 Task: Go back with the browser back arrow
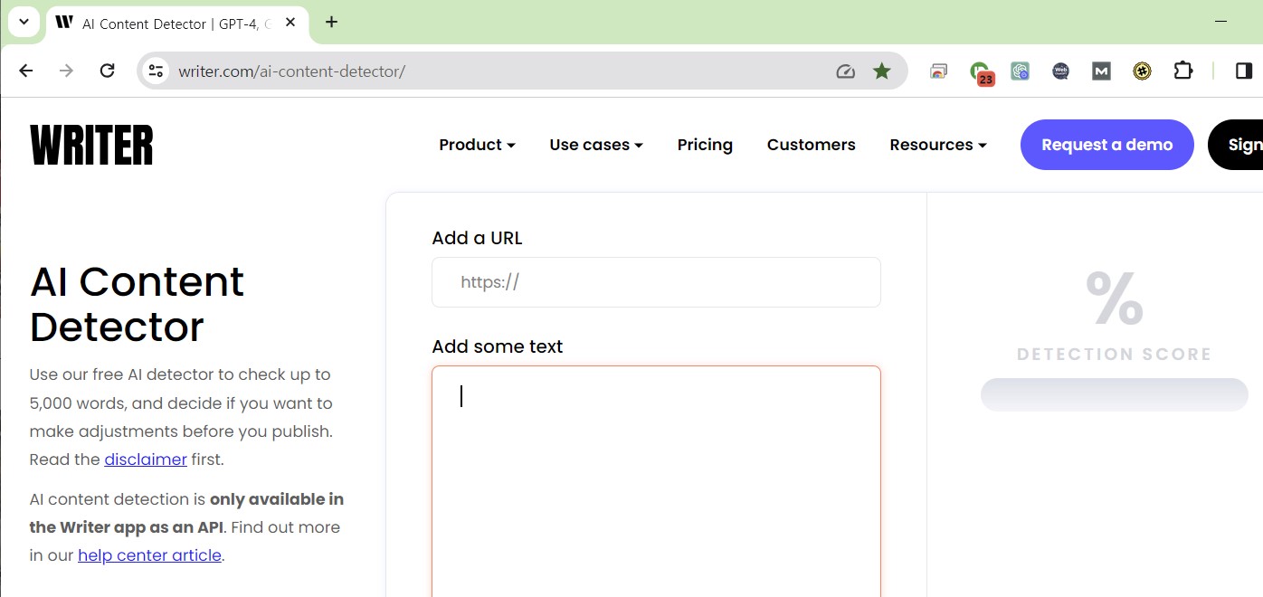(x=25, y=71)
